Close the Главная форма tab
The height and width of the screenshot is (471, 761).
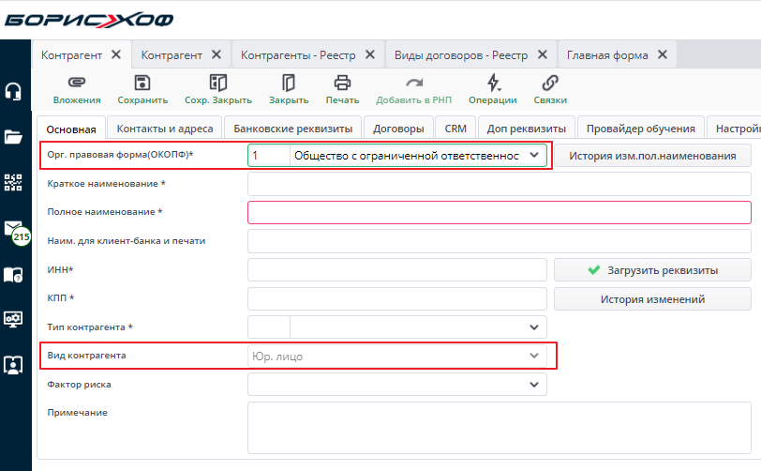[663, 54]
